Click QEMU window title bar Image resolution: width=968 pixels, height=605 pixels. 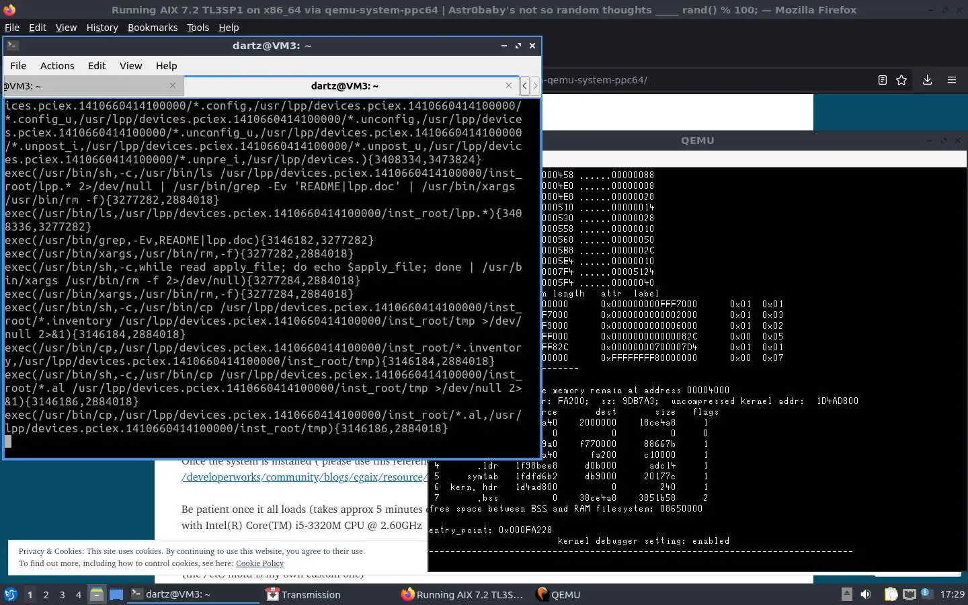[697, 140]
